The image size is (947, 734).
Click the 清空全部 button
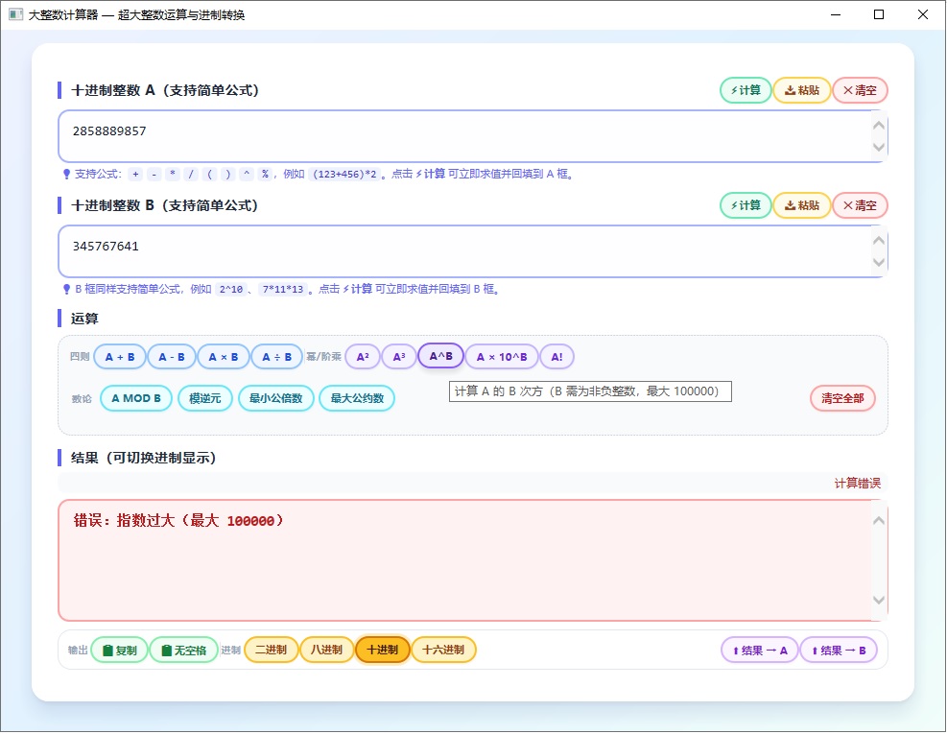pos(842,399)
